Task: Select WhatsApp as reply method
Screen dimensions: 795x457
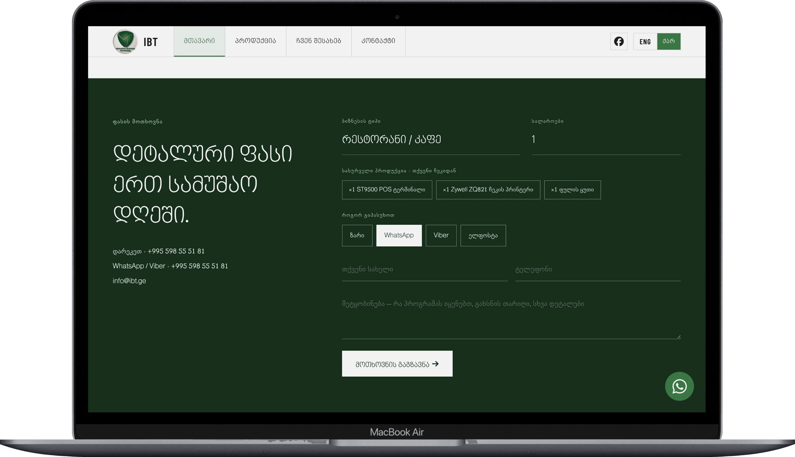Action: pos(399,235)
